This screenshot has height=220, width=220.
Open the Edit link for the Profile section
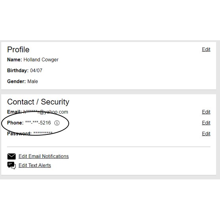206,49
